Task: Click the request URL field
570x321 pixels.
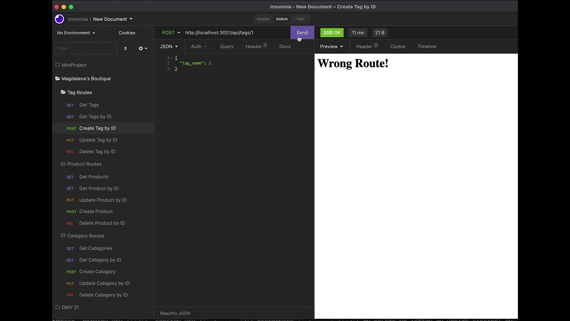Action: (x=236, y=33)
